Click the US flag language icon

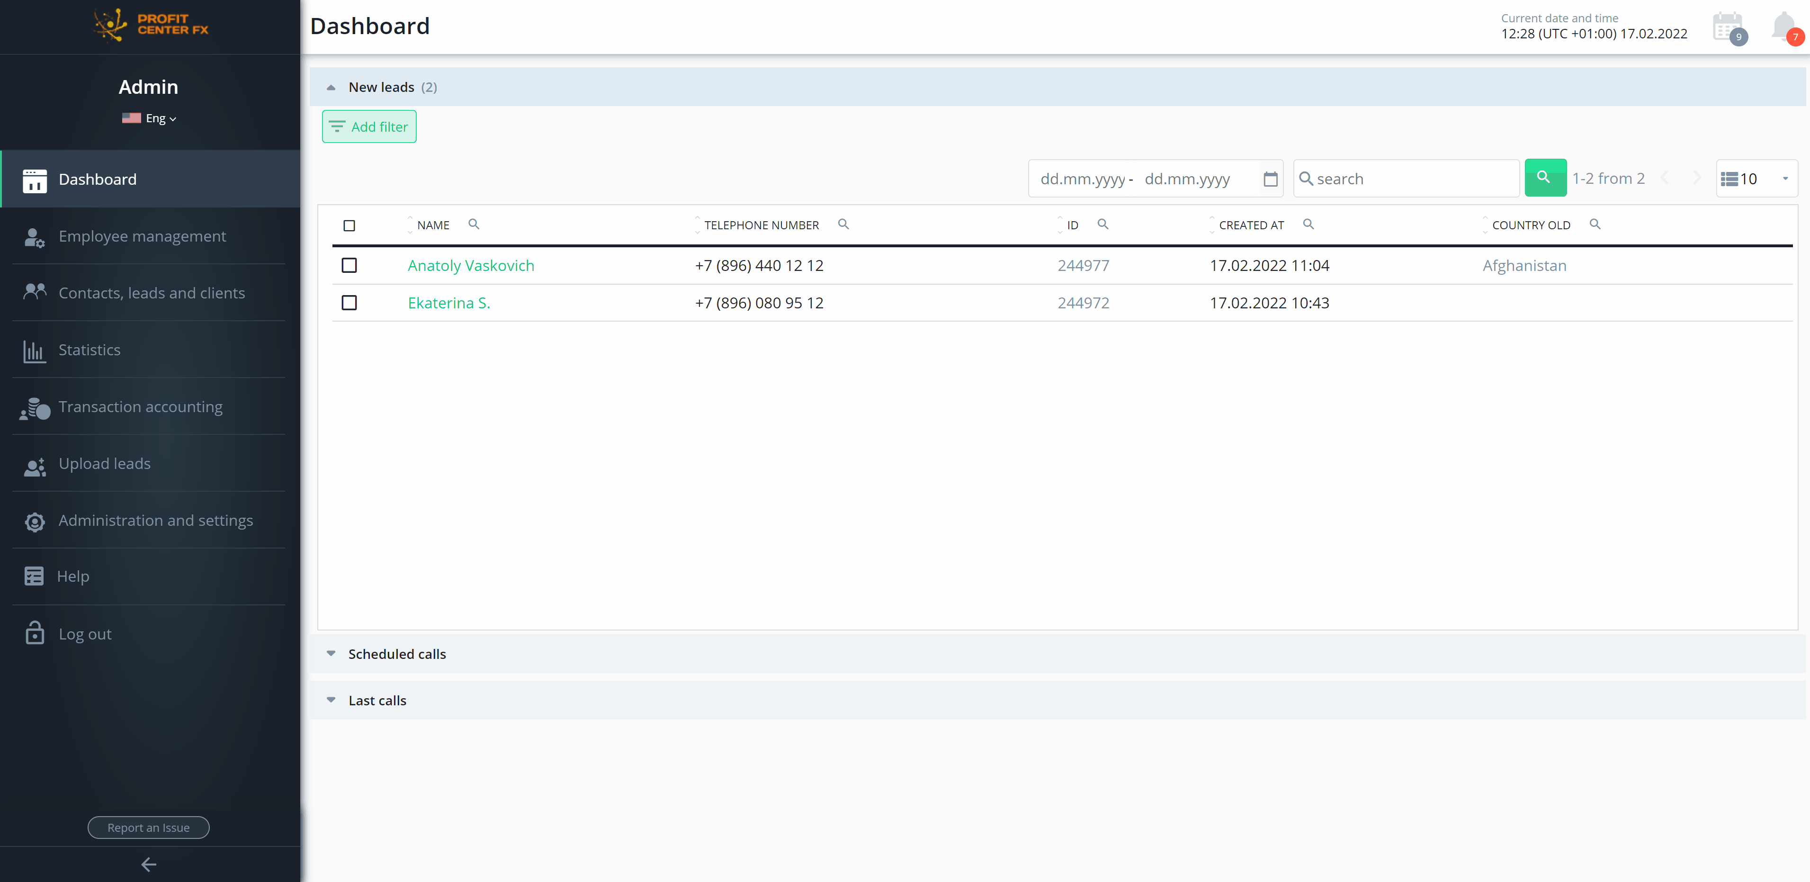tap(131, 118)
